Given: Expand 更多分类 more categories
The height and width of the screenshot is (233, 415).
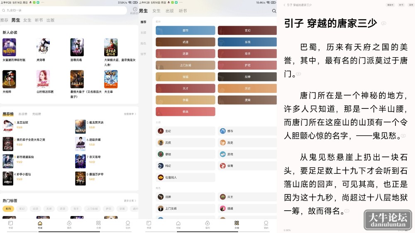Looking at the screenshot, I should click(x=129, y=201).
